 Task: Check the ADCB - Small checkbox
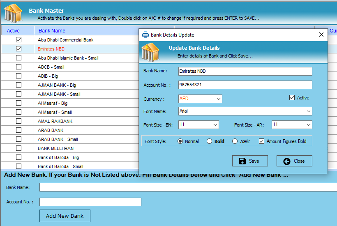click(18, 67)
